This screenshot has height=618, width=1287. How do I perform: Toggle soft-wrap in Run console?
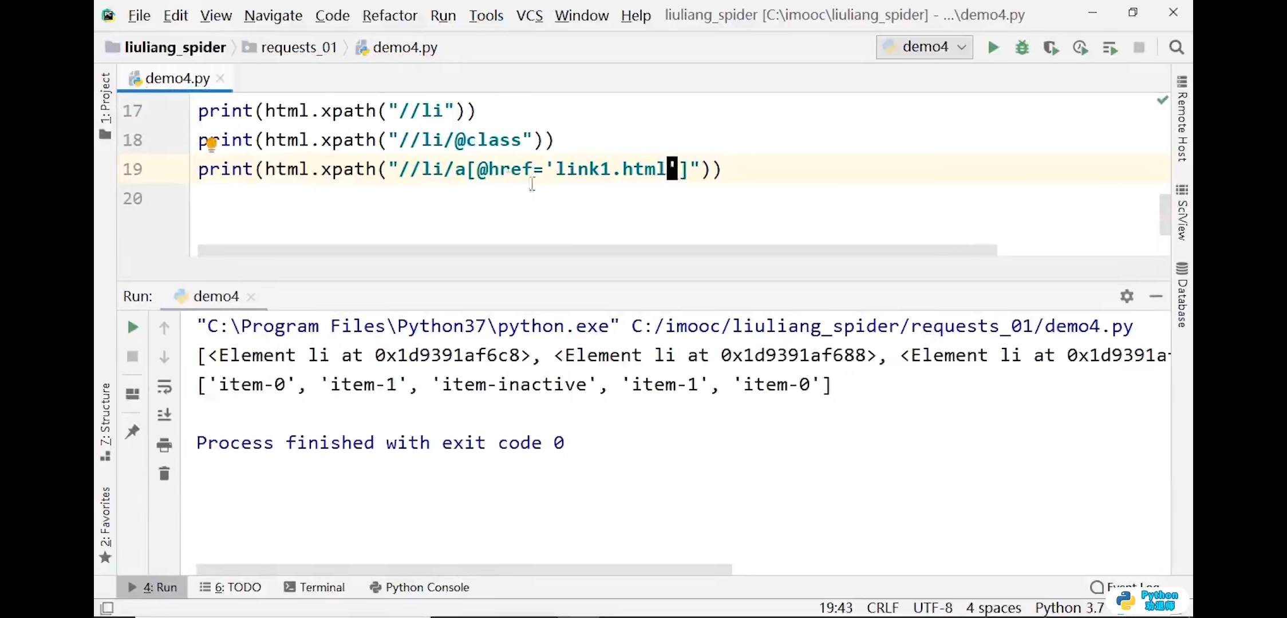[x=164, y=387]
